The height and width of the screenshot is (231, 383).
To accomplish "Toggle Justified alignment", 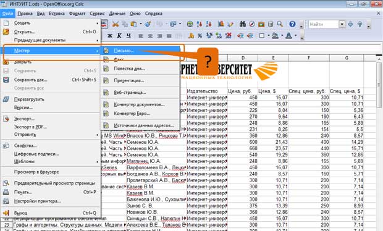I will [x=169, y=36].
